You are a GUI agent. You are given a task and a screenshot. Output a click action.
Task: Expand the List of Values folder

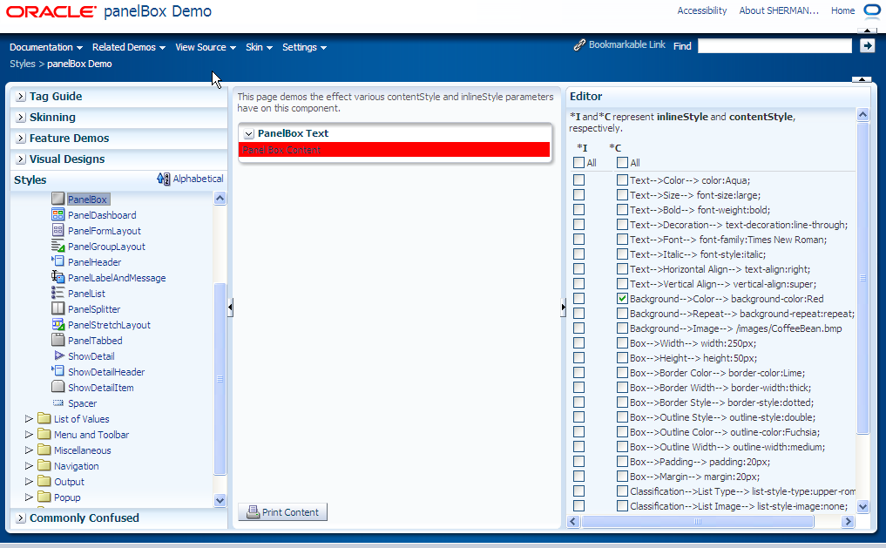(29, 419)
